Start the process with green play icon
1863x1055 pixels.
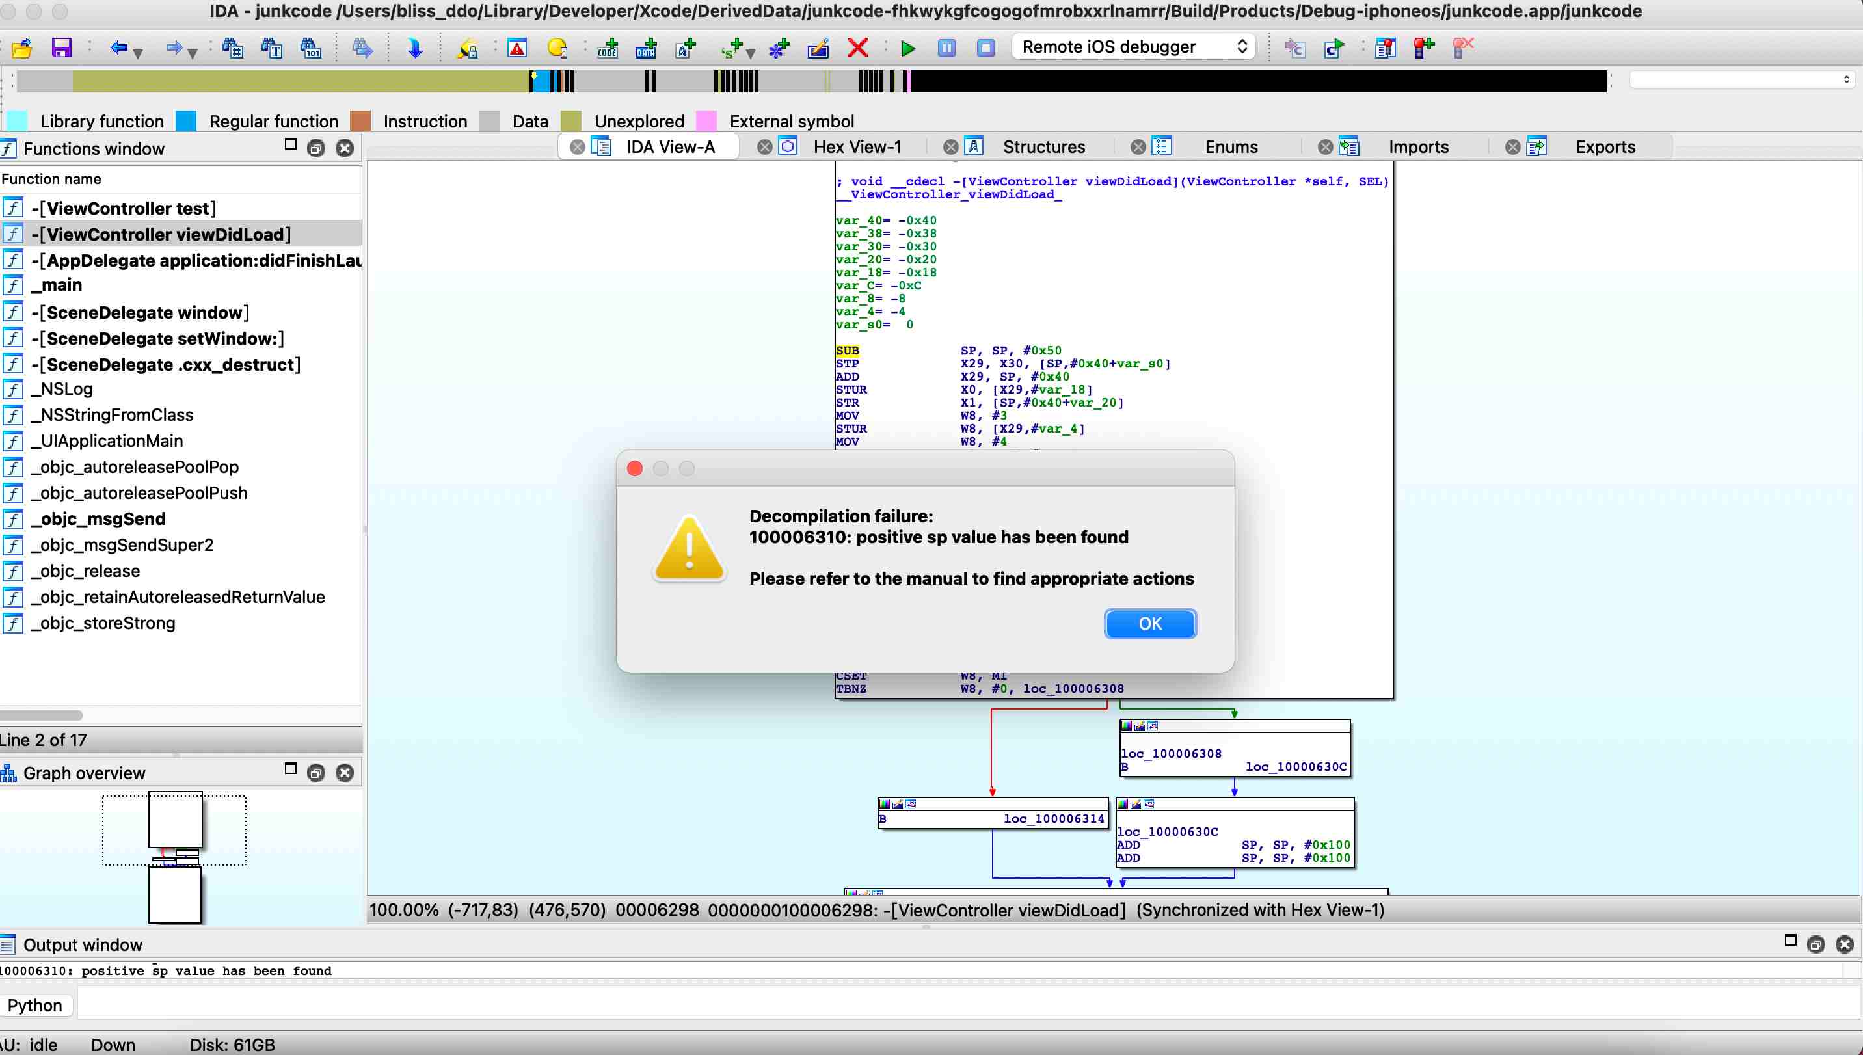click(907, 48)
